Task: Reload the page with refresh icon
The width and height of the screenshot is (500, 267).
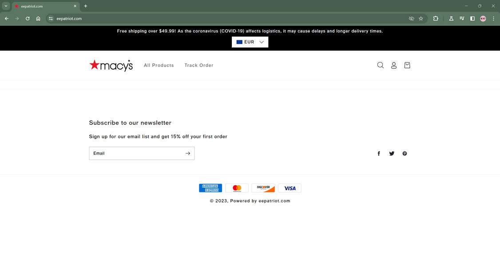Action: (27, 19)
